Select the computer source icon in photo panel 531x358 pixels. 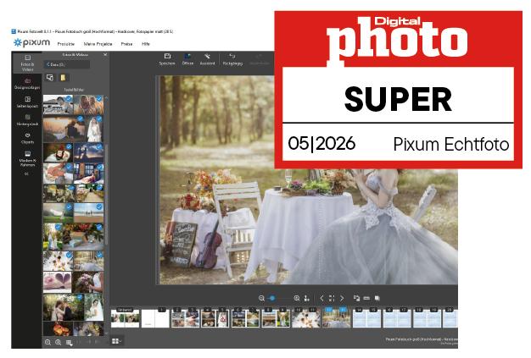point(50,78)
